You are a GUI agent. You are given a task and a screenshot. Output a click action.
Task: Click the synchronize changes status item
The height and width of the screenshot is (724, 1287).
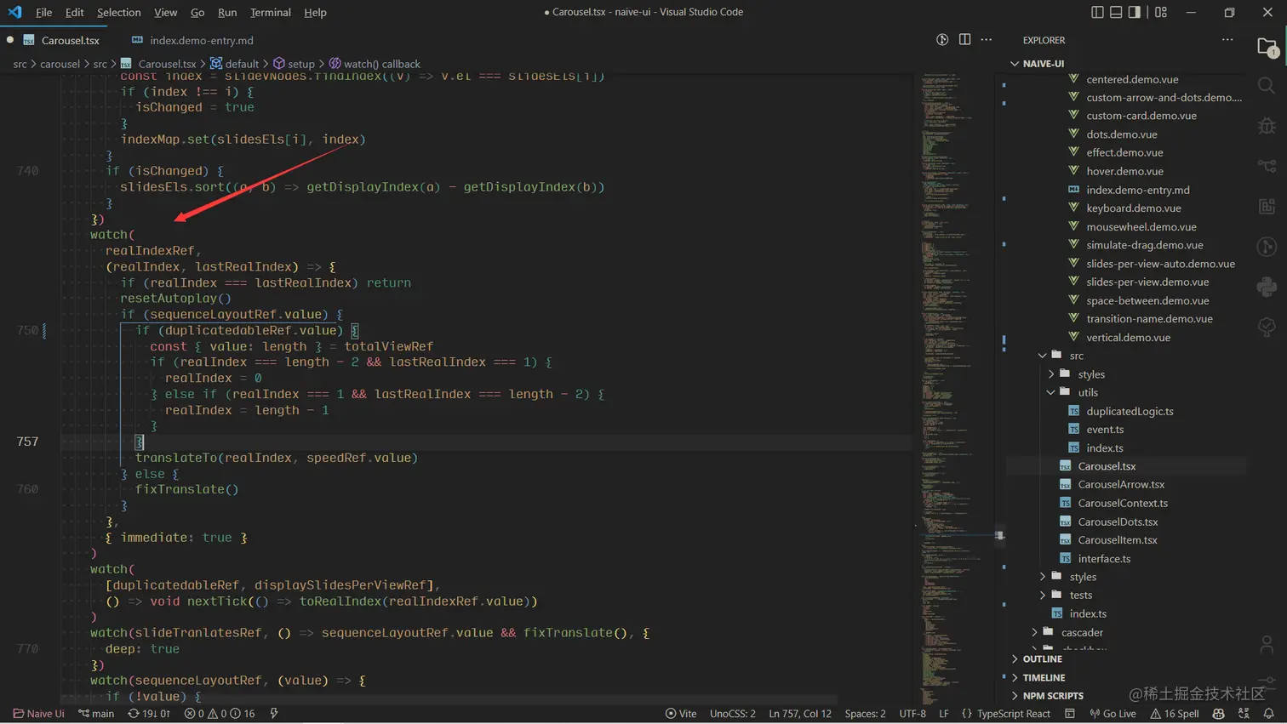coord(149,714)
